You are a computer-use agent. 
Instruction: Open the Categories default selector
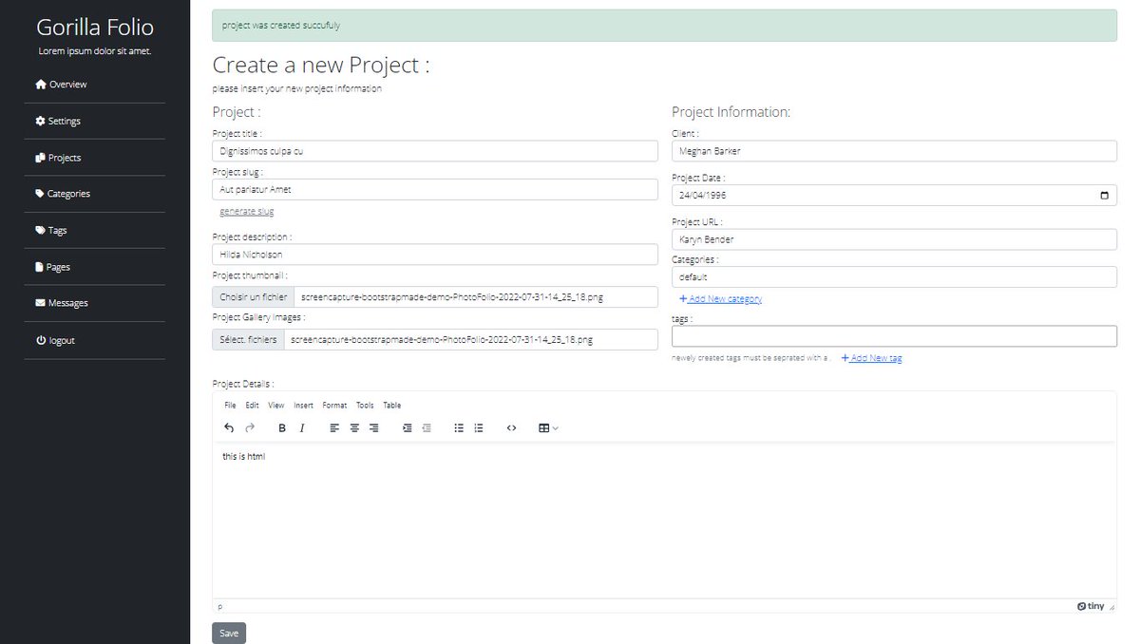click(893, 276)
